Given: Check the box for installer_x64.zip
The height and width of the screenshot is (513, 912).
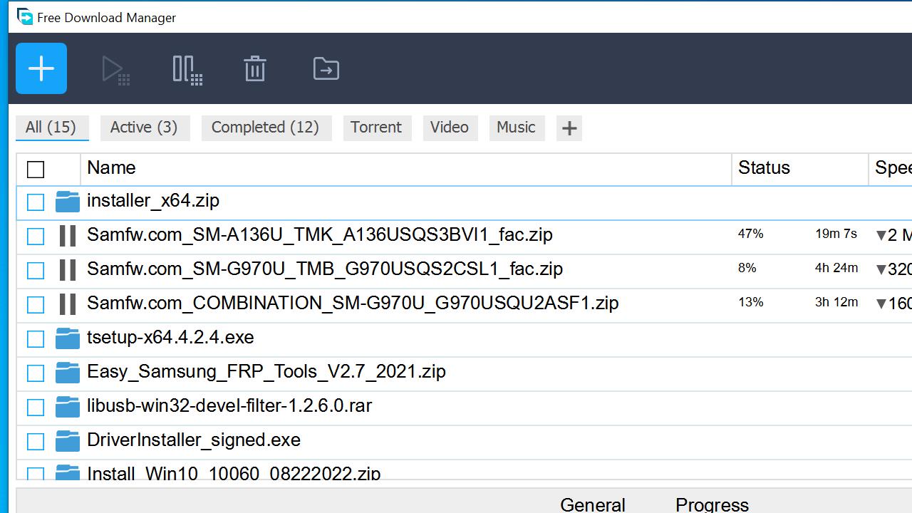Looking at the screenshot, I should [36, 202].
